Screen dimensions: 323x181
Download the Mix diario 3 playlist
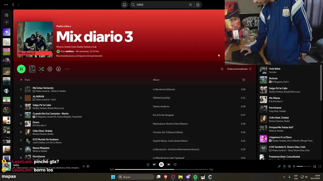58,69
